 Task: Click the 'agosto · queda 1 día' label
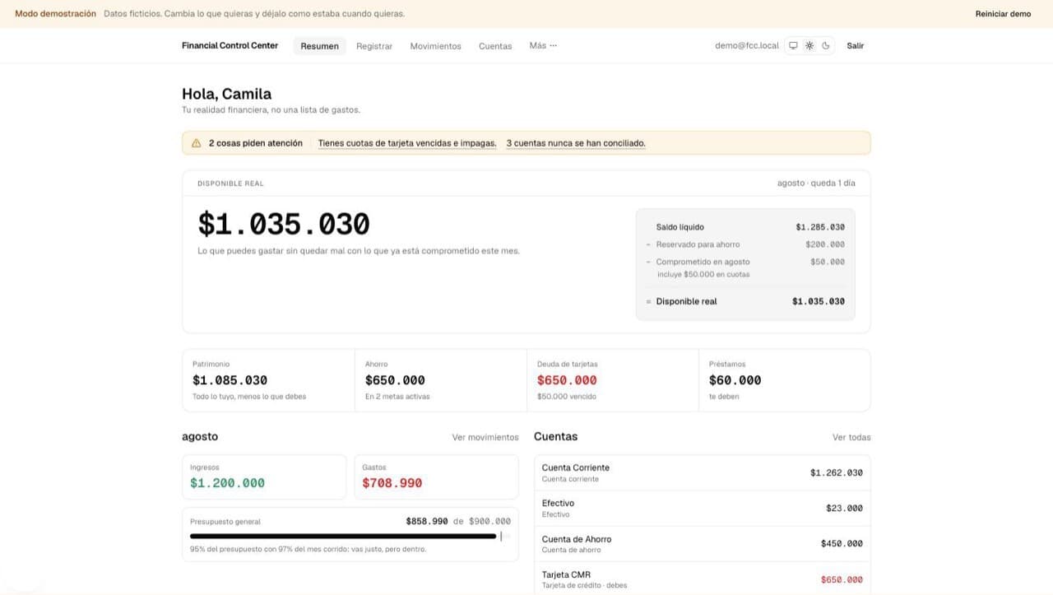816,184
